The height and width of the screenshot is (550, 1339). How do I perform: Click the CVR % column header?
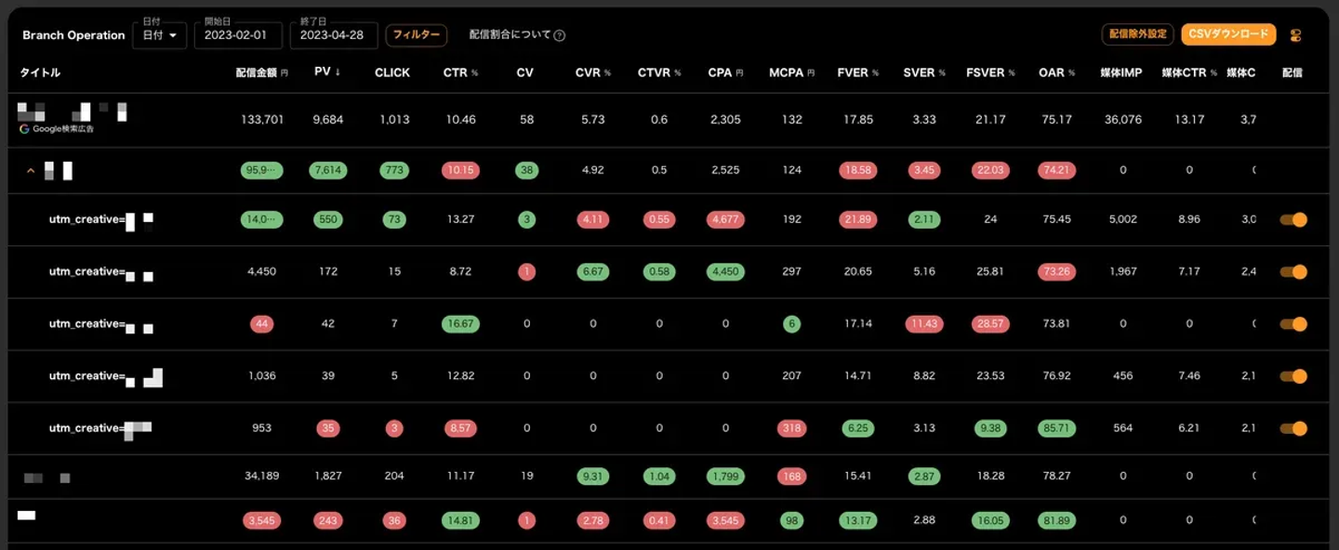(x=592, y=72)
